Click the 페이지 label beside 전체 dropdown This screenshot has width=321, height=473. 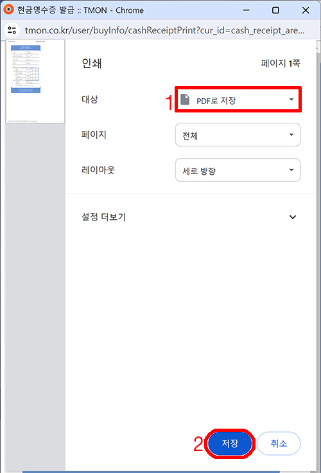tap(94, 134)
